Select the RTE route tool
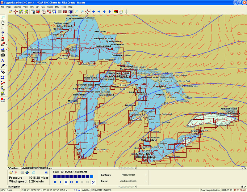The height and width of the screenshot is (192, 247). tap(3, 44)
